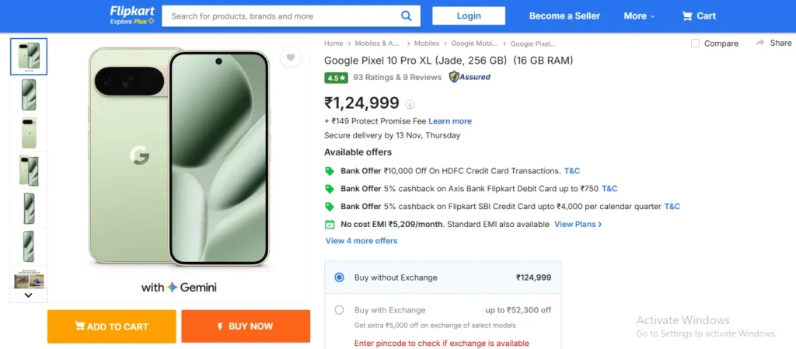Screen dimensions: 796x349
Task: Click the 4.5 star rating badge
Action: pos(336,78)
